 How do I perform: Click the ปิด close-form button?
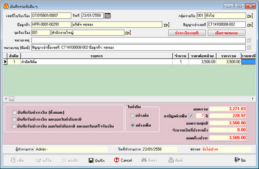[x=240, y=160]
